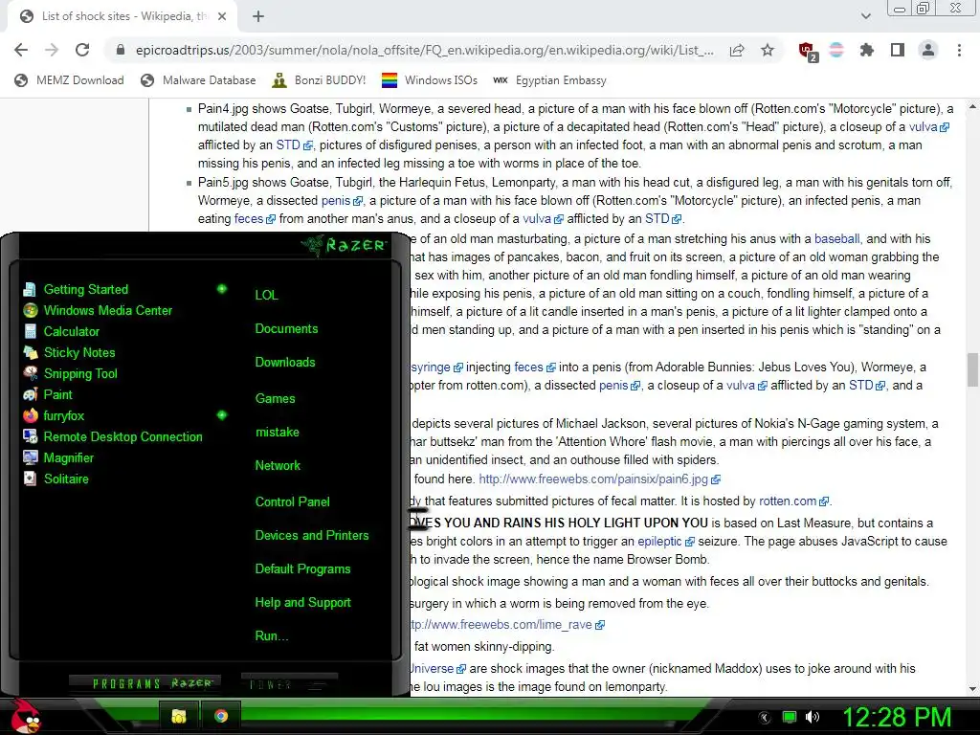Open Paint from start menu
980x735 pixels.
pos(57,395)
